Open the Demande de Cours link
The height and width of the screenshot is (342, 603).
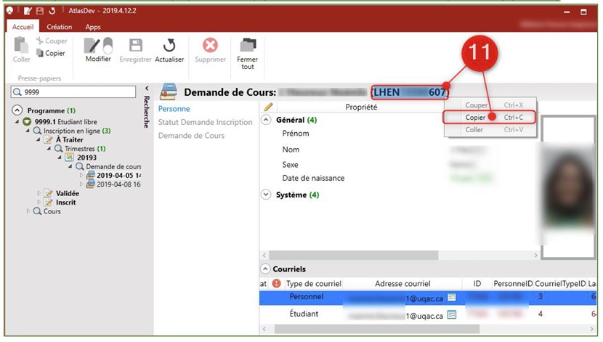point(191,136)
